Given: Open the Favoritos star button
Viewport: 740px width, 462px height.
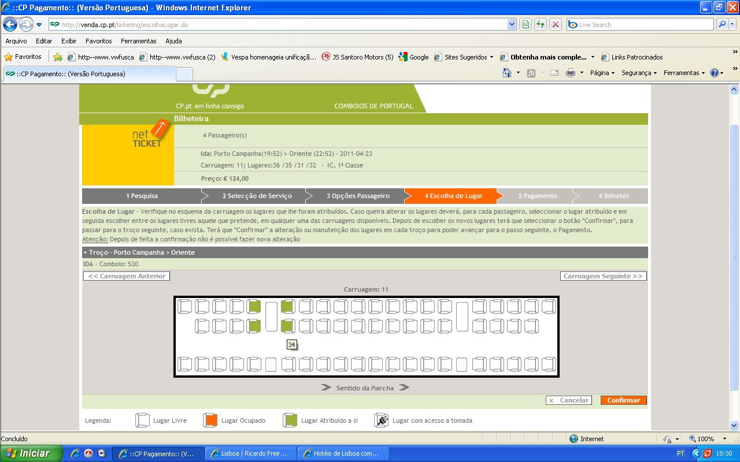Looking at the screenshot, I should [x=23, y=57].
